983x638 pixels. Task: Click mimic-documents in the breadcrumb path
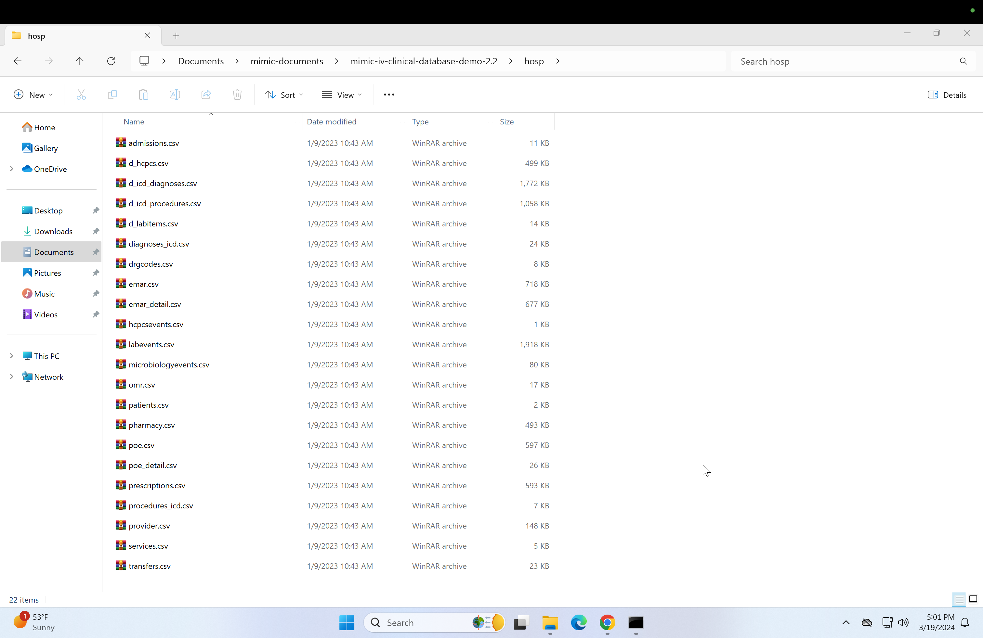tap(287, 61)
